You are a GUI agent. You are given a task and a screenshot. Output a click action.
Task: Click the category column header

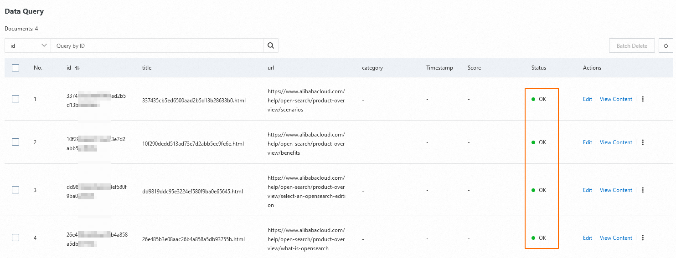pyautogui.click(x=372, y=68)
